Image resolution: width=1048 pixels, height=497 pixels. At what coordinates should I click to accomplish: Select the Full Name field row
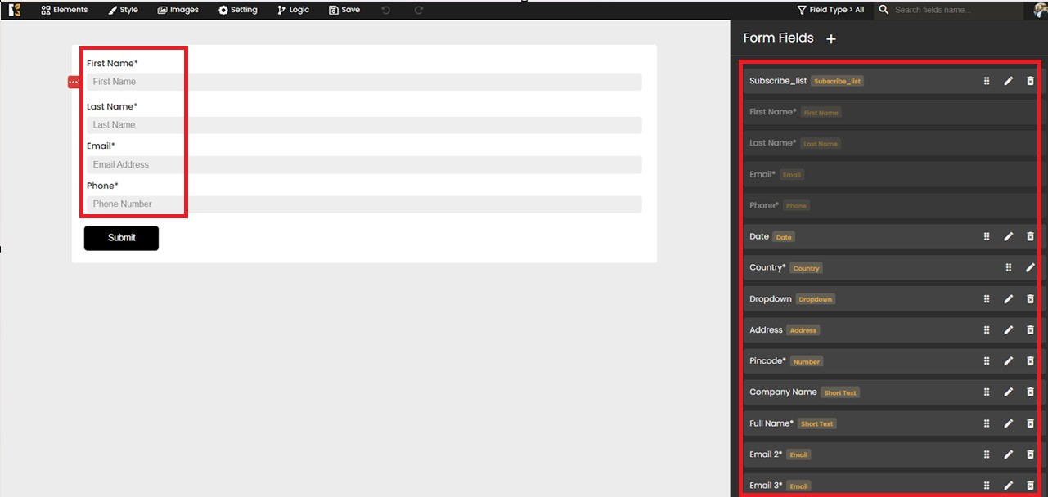point(859,423)
